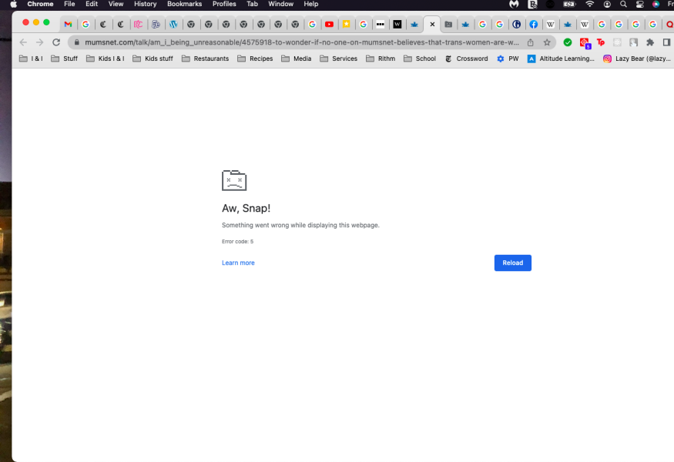Expand the School bookmarks folder
The width and height of the screenshot is (674, 462).
click(420, 58)
